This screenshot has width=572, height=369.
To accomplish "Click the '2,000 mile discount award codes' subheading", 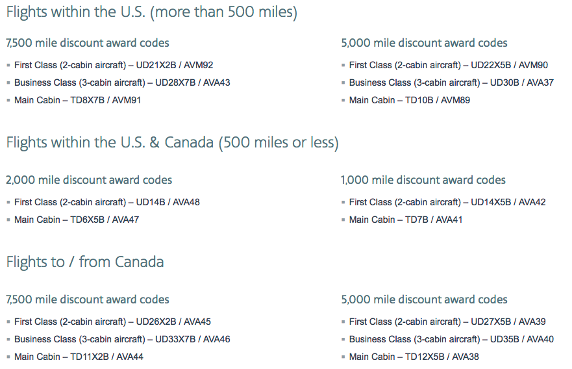I will click(89, 180).
